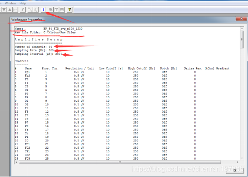The image size is (248, 177).
Task: Click channel name 'FC2' in the list
Action: [27, 148]
